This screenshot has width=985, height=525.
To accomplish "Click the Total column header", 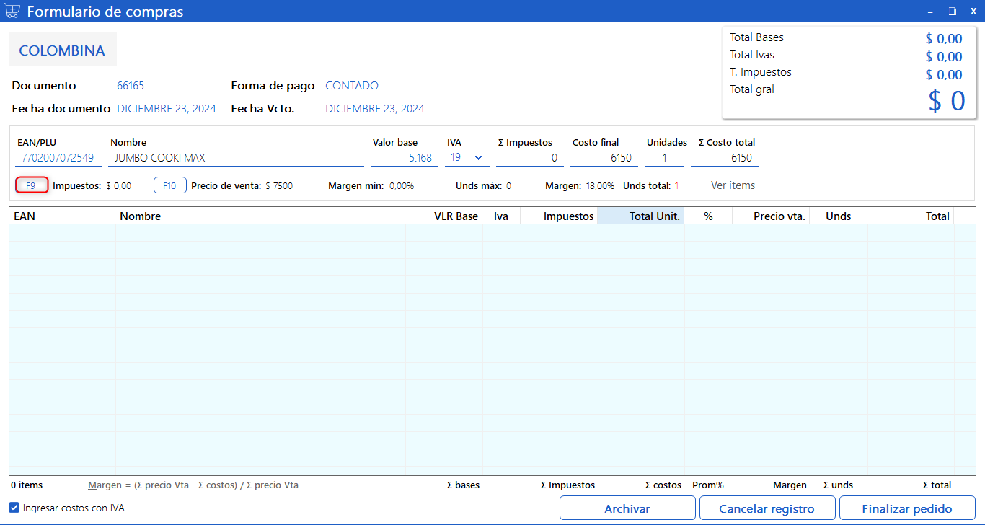I will click(x=911, y=216).
